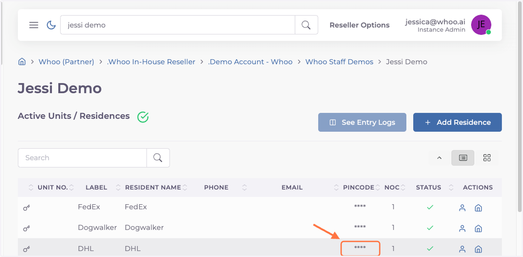Switch to grid view
The height and width of the screenshot is (257, 523).
(487, 158)
